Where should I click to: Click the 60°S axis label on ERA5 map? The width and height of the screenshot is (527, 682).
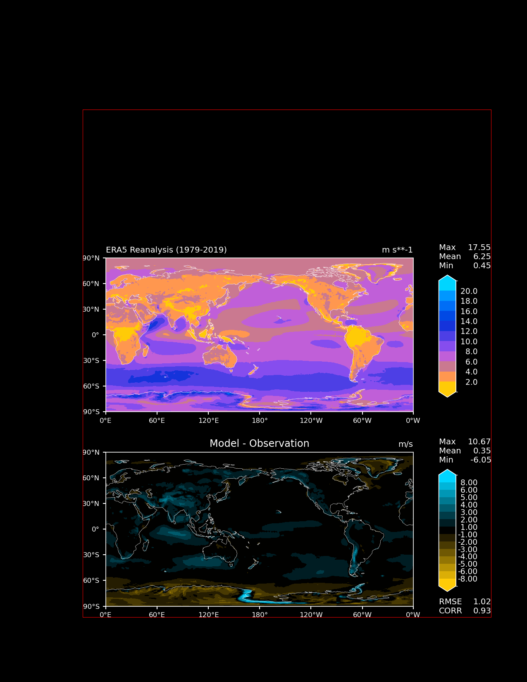pos(91,386)
